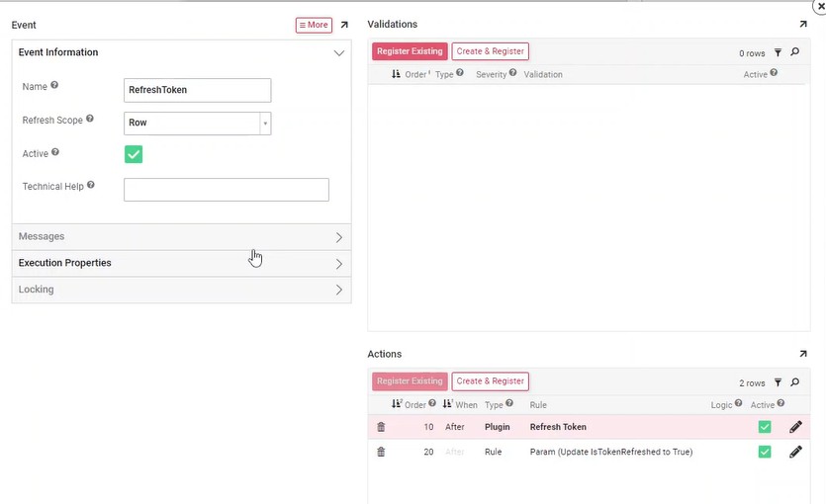Screen dimensions: 826x504
Task: Expand the Locking section
Action: pyautogui.click(x=181, y=290)
